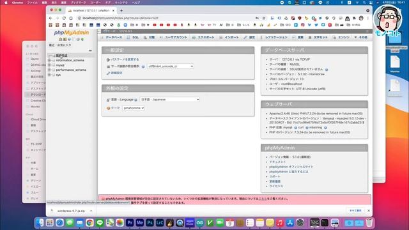
Task: Click the phpMyAdmin home icon in sidebar
Action: (x=61, y=39)
